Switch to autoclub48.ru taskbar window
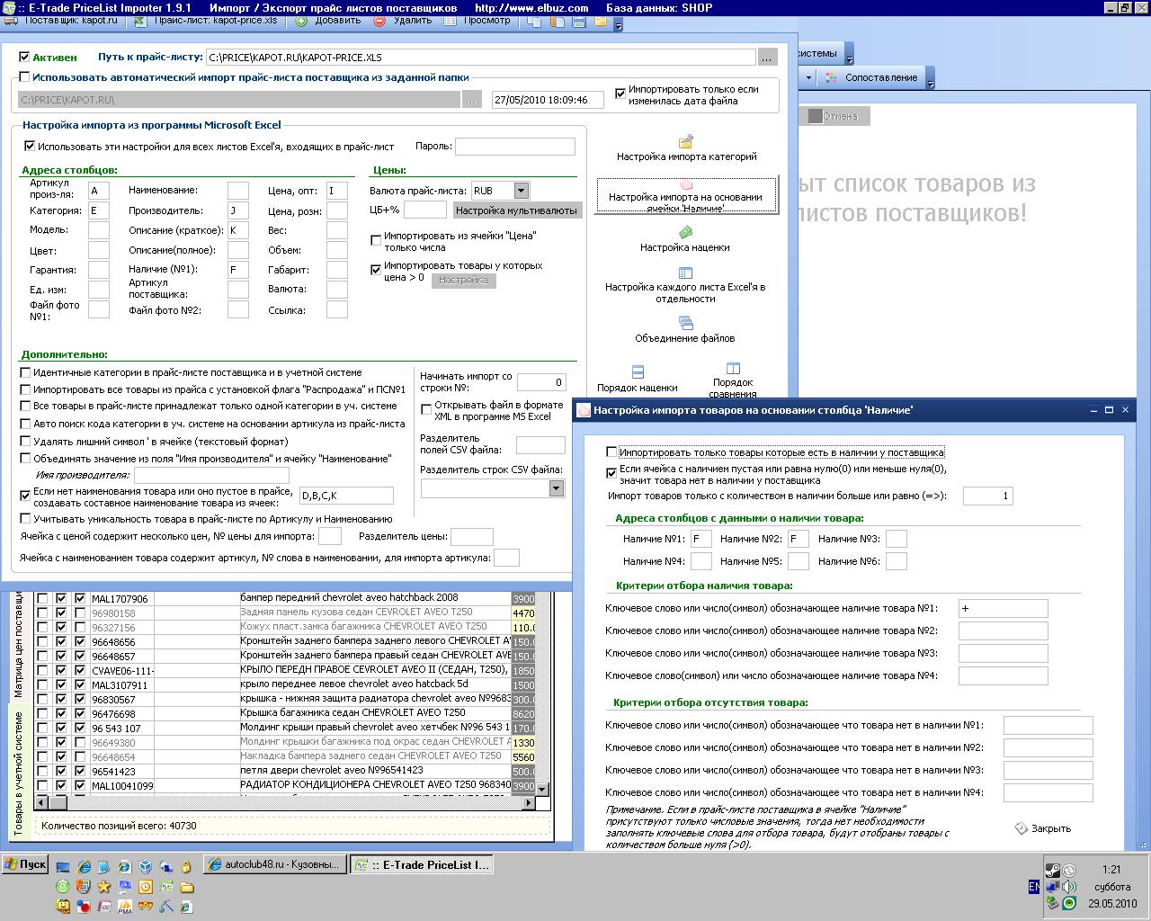 coord(274,864)
